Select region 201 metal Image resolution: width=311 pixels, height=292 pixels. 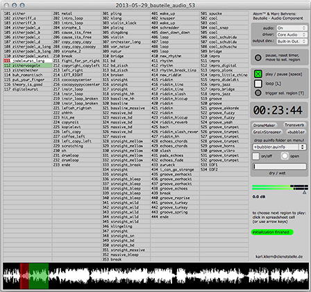click(x=77, y=13)
